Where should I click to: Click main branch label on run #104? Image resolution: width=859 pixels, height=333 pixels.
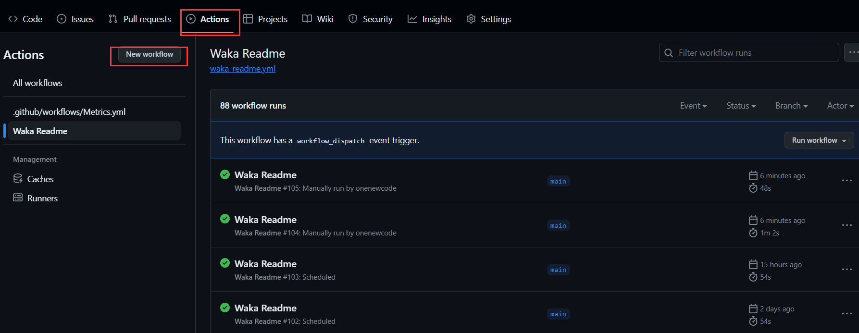[x=558, y=225]
